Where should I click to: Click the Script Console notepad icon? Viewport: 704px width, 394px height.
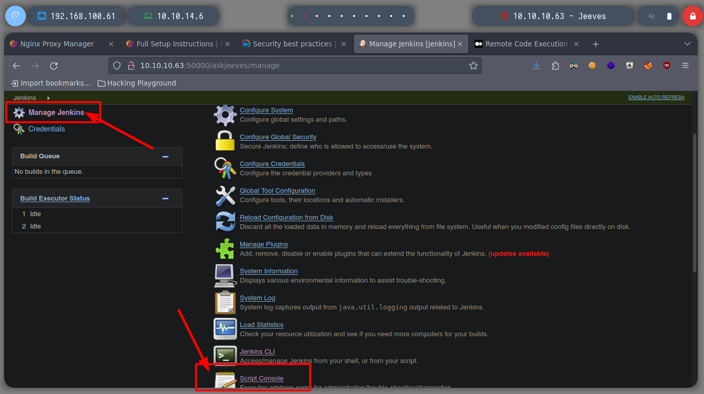coord(225,381)
